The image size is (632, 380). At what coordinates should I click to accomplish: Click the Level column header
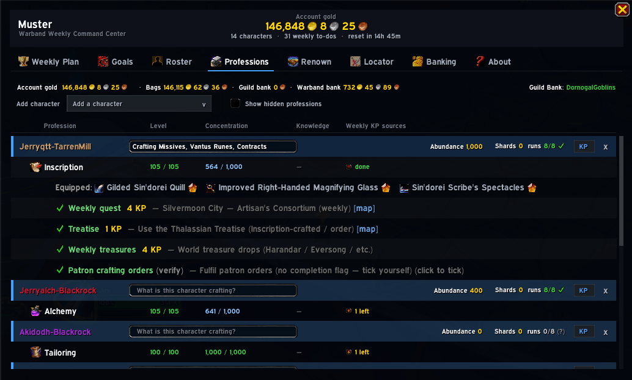click(158, 126)
